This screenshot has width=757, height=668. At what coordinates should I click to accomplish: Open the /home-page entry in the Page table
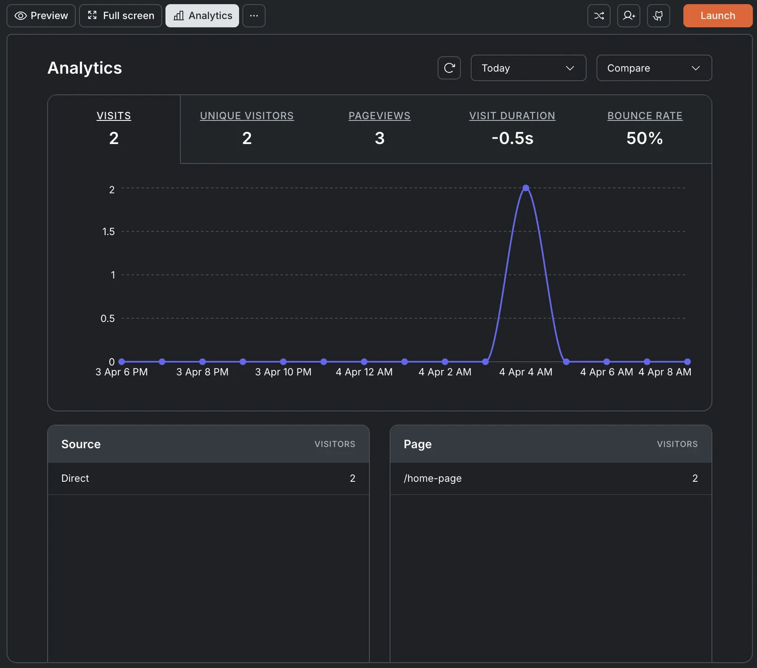coord(433,479)
